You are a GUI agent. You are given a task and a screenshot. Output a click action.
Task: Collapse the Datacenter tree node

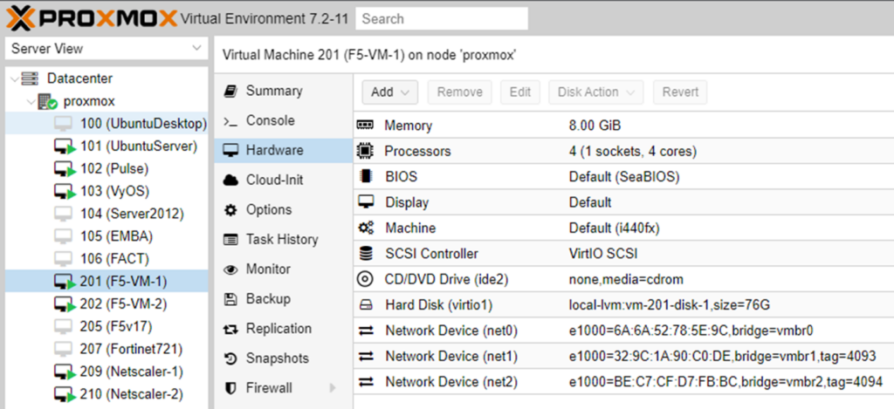[x=14, y=78]
